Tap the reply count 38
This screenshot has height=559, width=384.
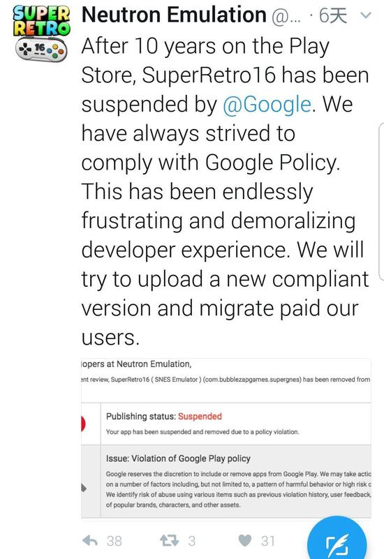[114, 541]
